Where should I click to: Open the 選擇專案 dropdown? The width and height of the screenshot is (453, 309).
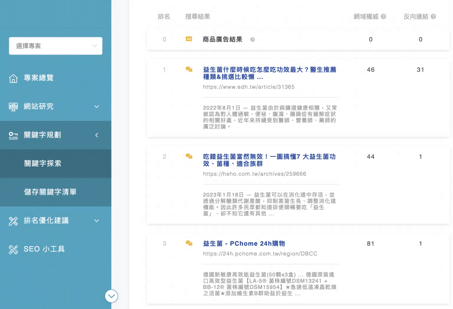pyautogui.click(x=56, y=46)
